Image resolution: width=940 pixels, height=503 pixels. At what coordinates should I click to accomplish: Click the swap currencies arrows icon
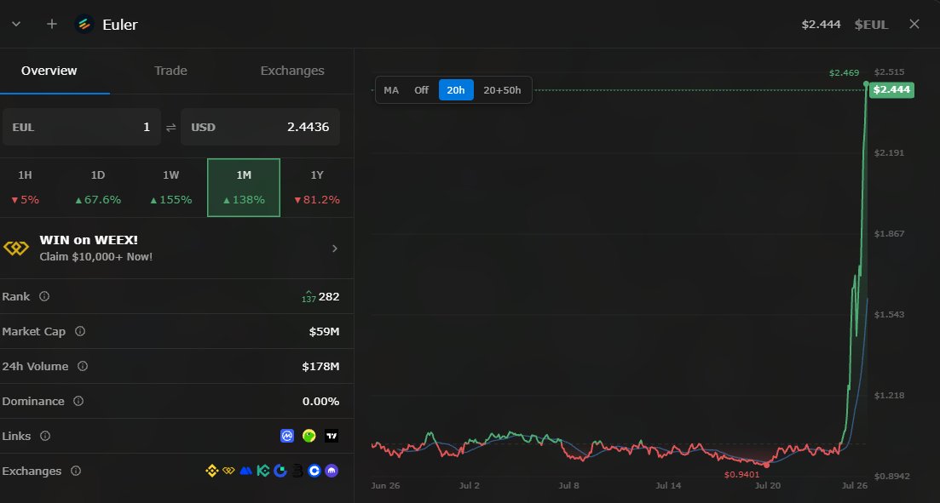tap(170, 127)
